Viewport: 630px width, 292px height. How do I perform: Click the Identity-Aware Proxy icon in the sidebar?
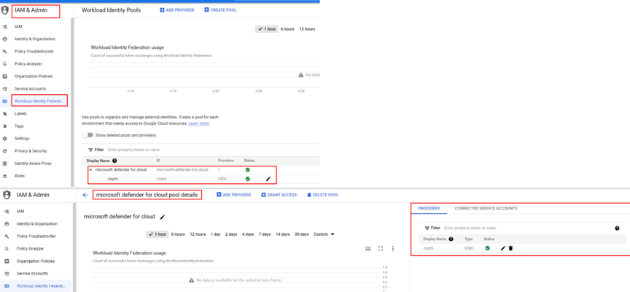5,164
